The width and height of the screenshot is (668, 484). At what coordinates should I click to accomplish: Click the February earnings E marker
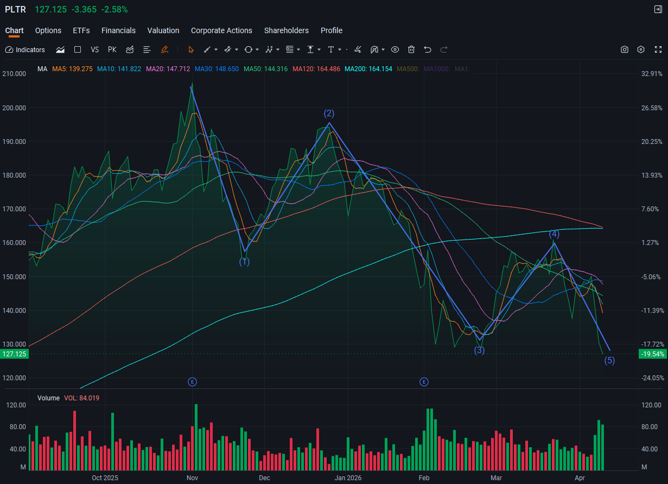click(x=424, y=382)
